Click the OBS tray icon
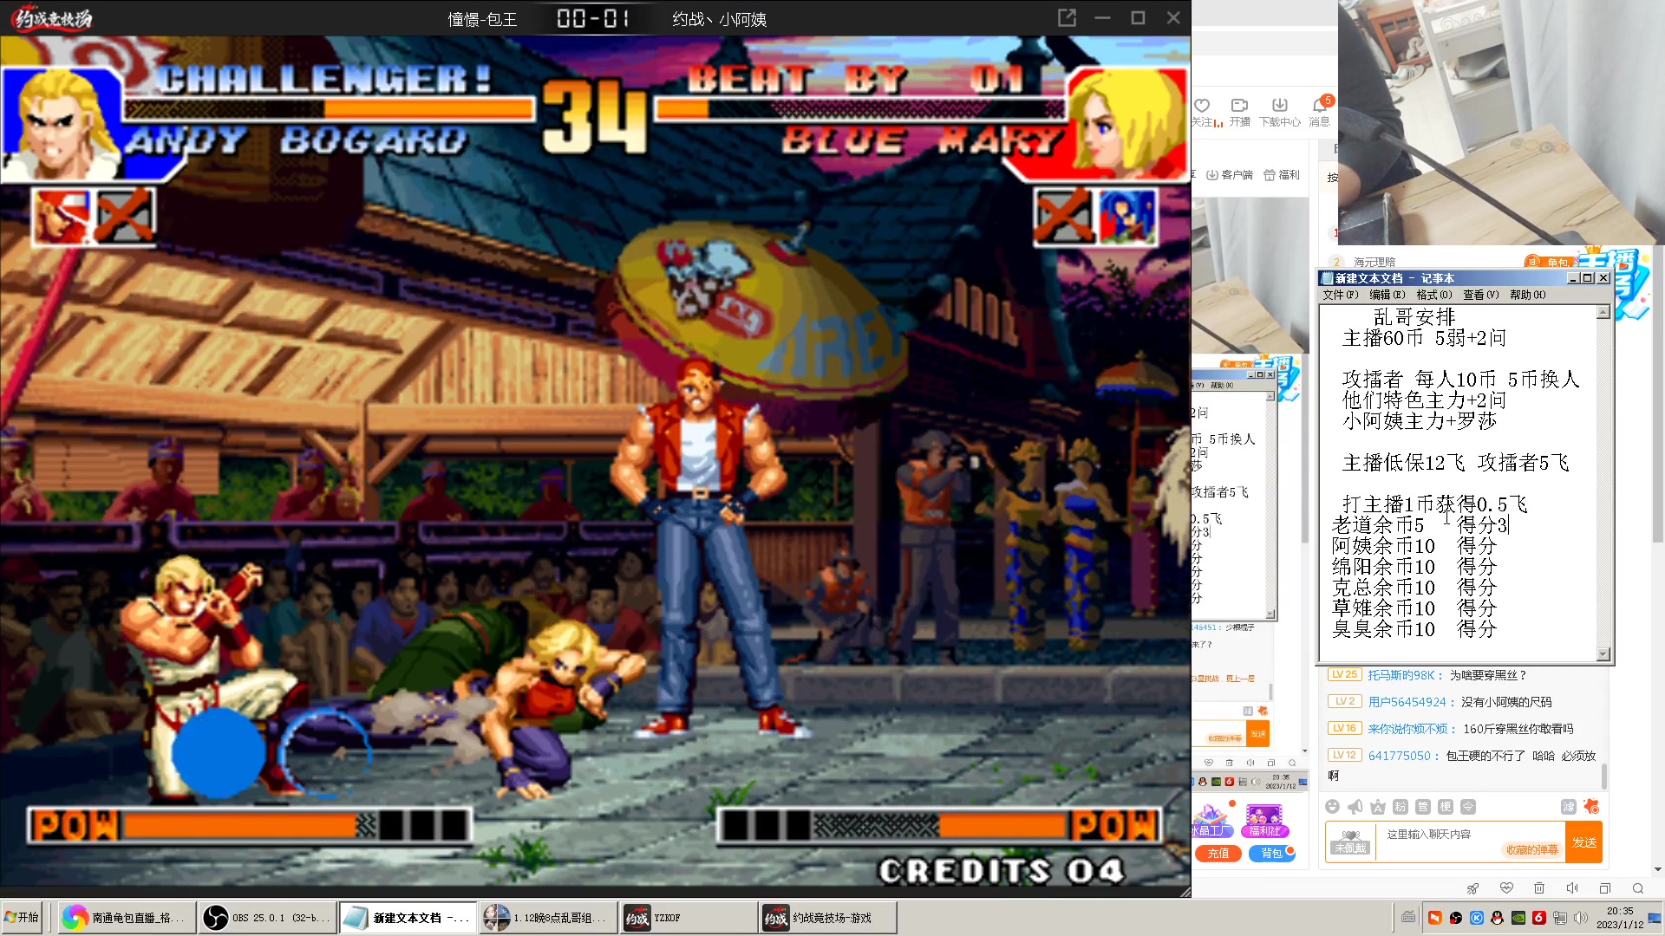Image resolution: width=1665 pixels, height=936 pixels. 1456,917
